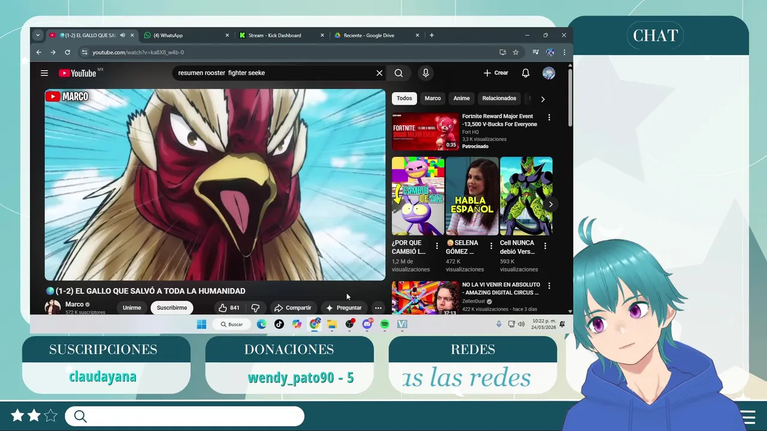Open Chrome three-dot menu

click(x=564, y=52)
